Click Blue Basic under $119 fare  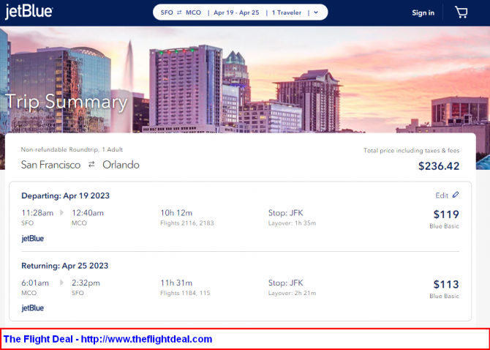point(444,226)
